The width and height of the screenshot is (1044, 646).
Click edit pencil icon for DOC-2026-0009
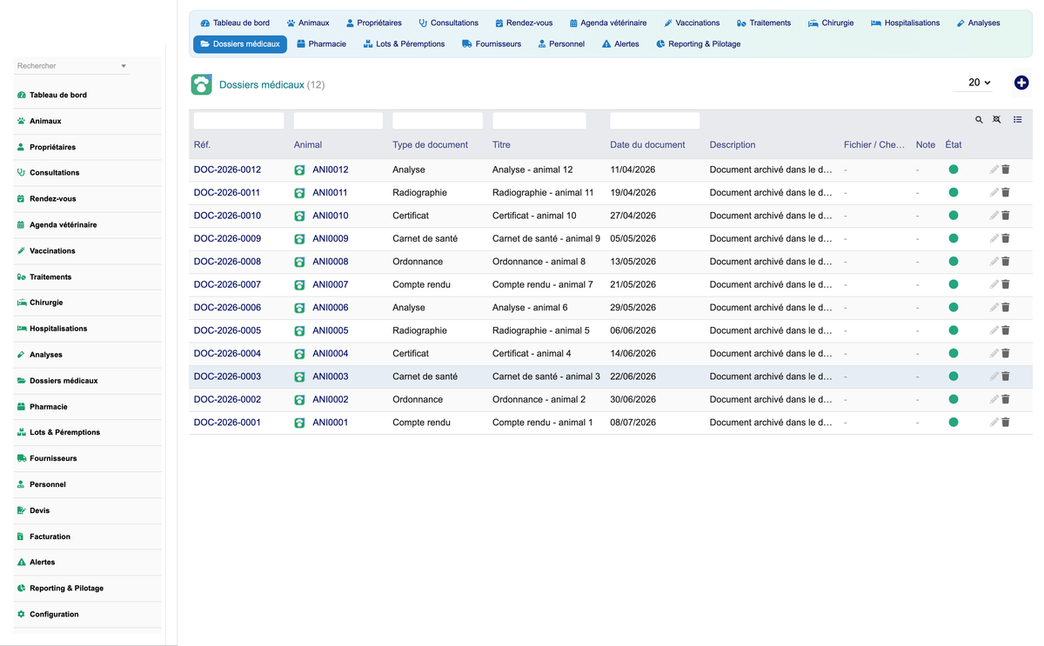[x=994, y=238]
